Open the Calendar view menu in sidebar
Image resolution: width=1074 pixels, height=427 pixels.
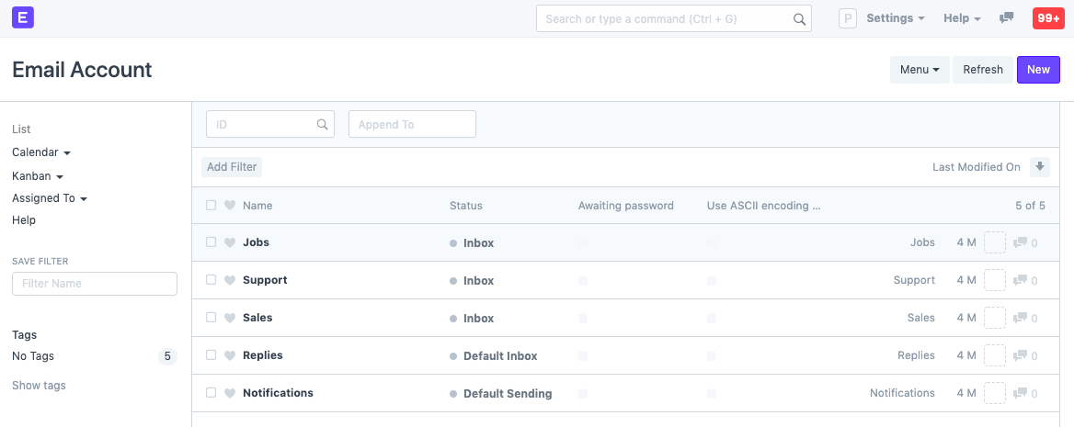tap(41, 152)
